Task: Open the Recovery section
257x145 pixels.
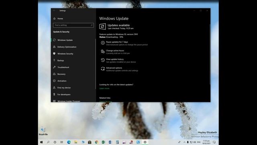Action: [x=61, y=74]
